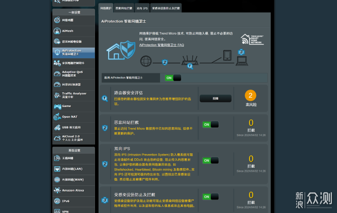The width and height of the screenshot is (337, 213).
Task: Switch to the 受感染设备防止及拦截 tab
Action: [x=166, y=8]
